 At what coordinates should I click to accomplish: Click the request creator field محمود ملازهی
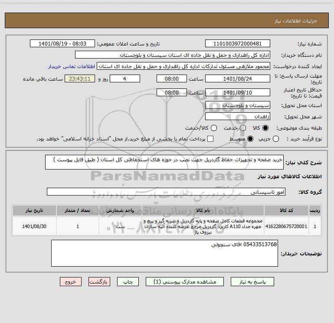click(183, 66)
